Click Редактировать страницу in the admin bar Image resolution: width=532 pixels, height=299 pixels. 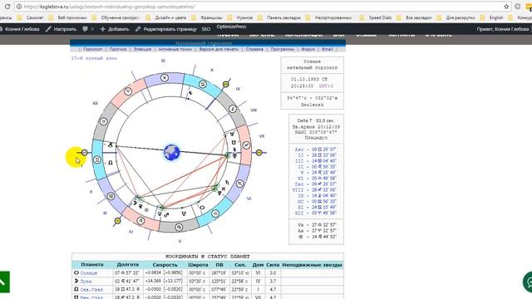[166, 29]
